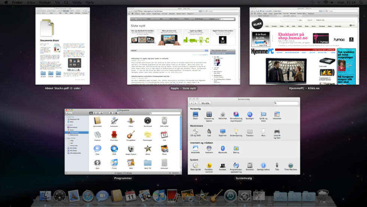Click the Safari compass icon in the Dock
The image size is (367, 207).
88,196
